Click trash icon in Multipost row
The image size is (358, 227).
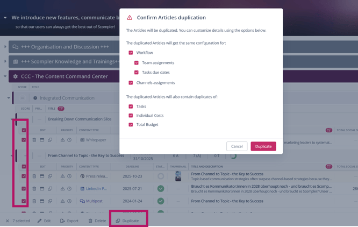tap(34, 201)
